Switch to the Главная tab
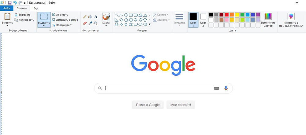306x135 pixels. coord(22,8)
